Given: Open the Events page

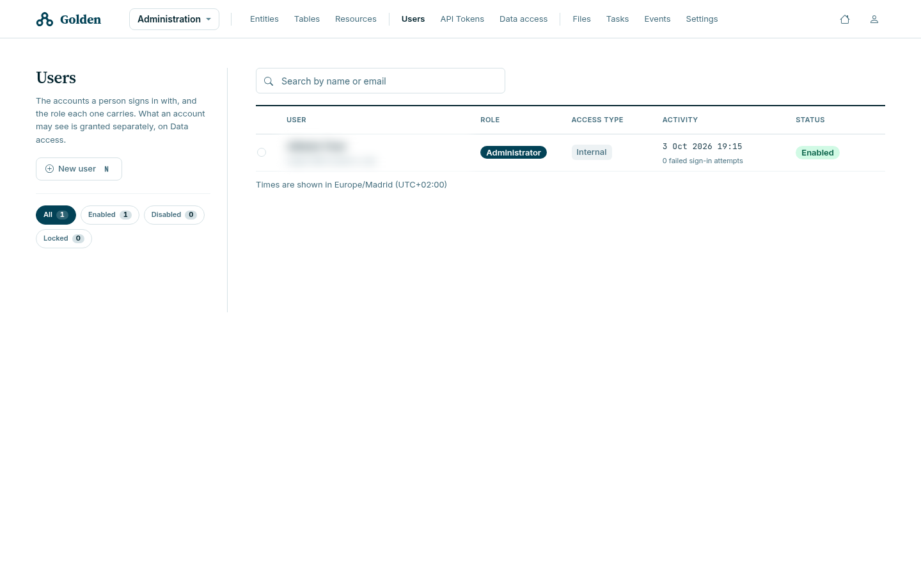Looking at the screenshot, I should pos(657,19).
